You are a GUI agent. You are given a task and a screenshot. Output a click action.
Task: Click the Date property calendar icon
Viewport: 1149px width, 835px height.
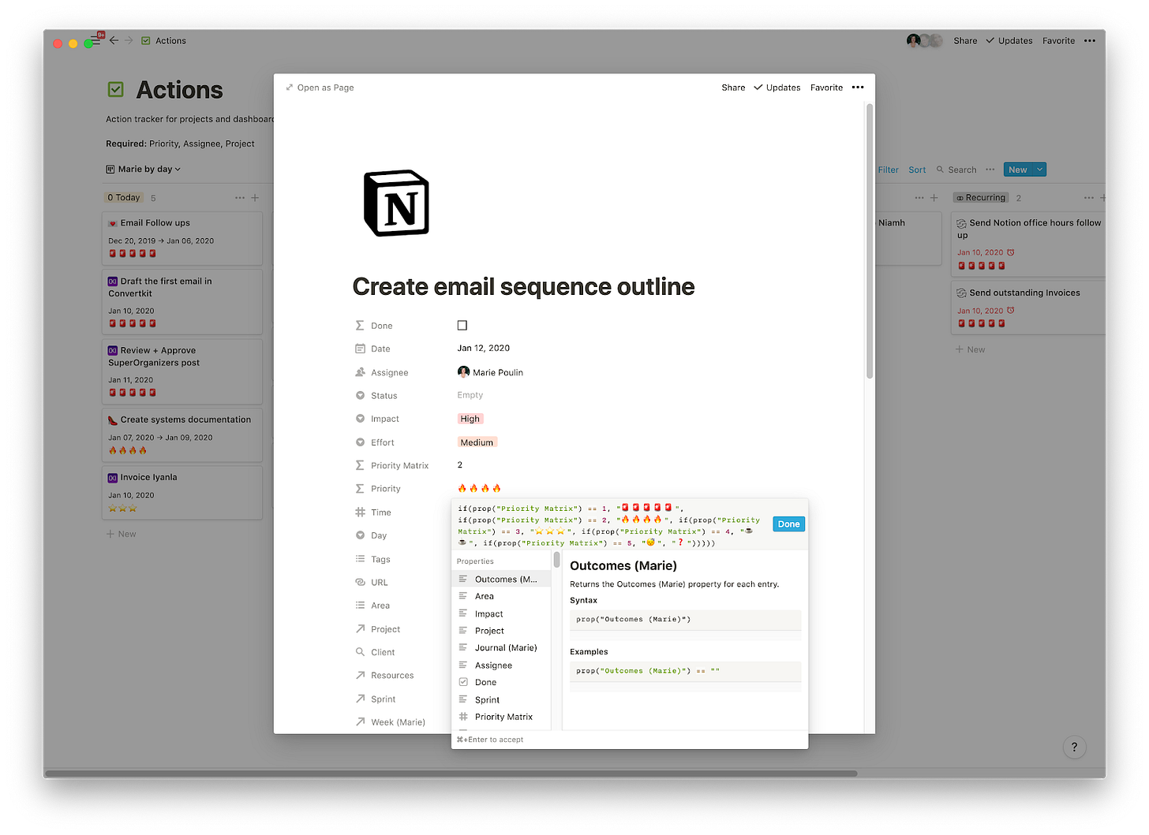click(x=360, y=349)
